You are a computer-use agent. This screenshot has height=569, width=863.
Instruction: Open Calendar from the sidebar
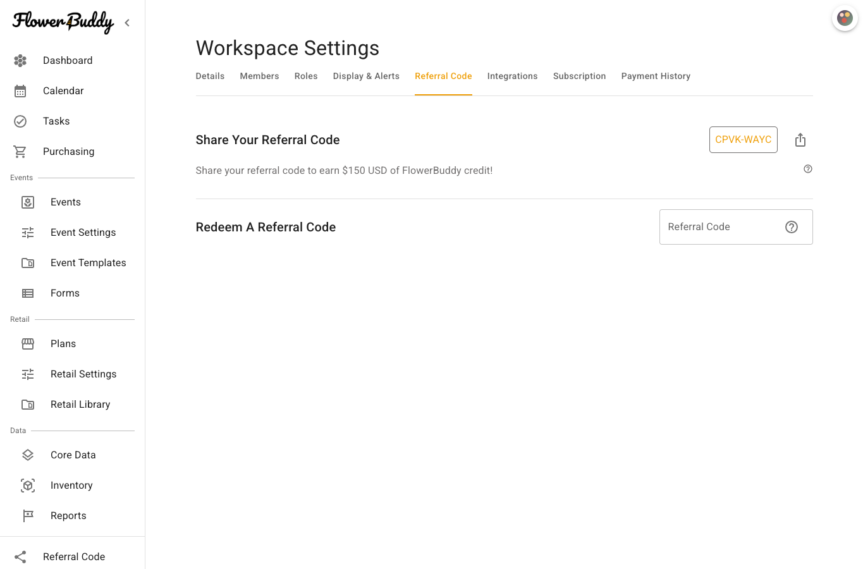pyautogui.click(x=73, y=91)
